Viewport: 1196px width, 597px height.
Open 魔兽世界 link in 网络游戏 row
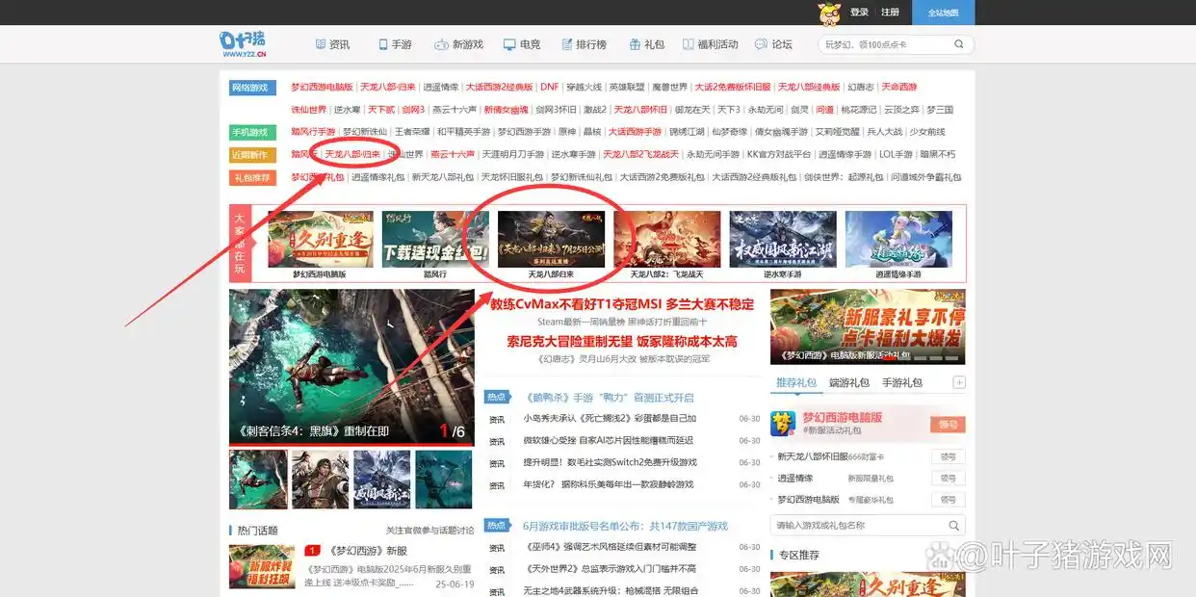(668, 87)
